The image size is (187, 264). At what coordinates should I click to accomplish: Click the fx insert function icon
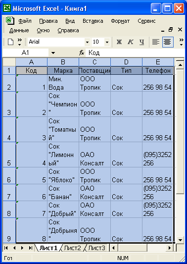82,53
